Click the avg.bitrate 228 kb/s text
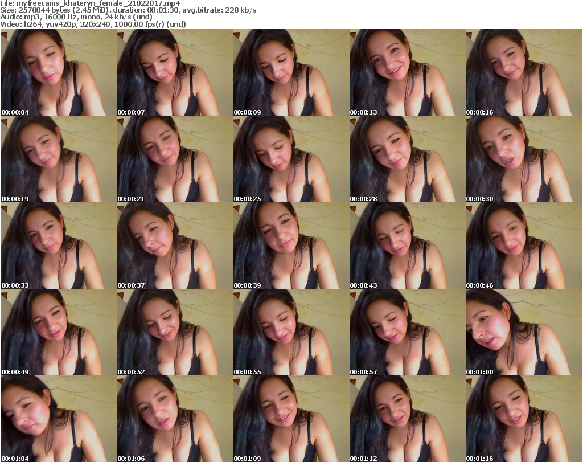The image size is (583, 462). click(x=219, y=10)
